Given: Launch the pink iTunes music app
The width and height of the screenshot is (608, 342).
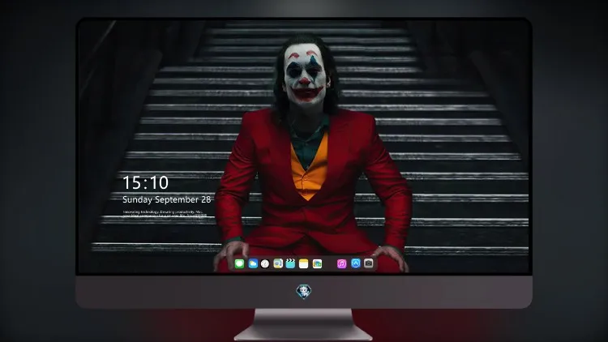Looking at the screenshot, I should click(341, 263).
